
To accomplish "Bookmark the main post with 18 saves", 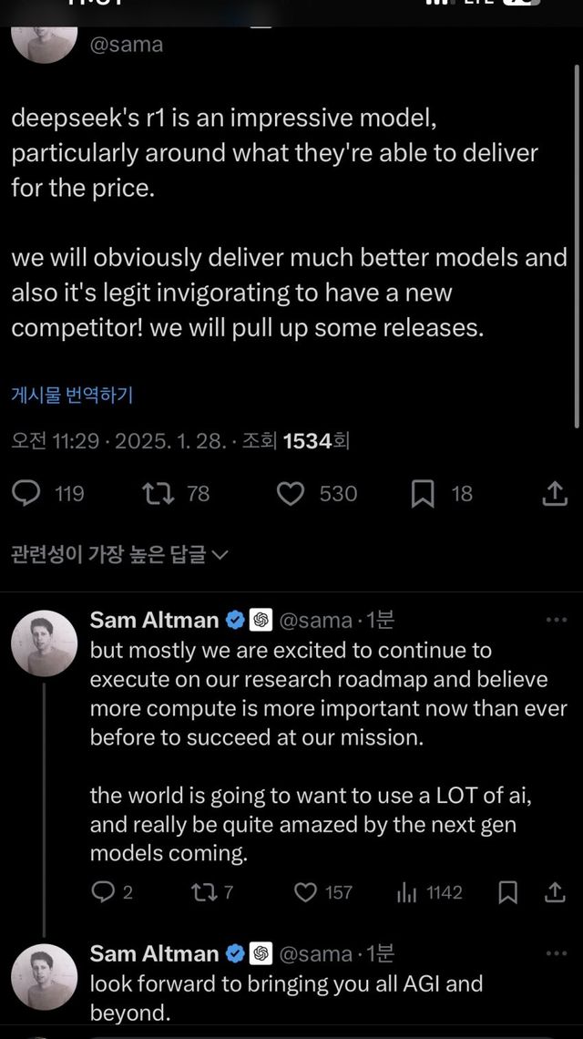I will [x=423, y=494].
